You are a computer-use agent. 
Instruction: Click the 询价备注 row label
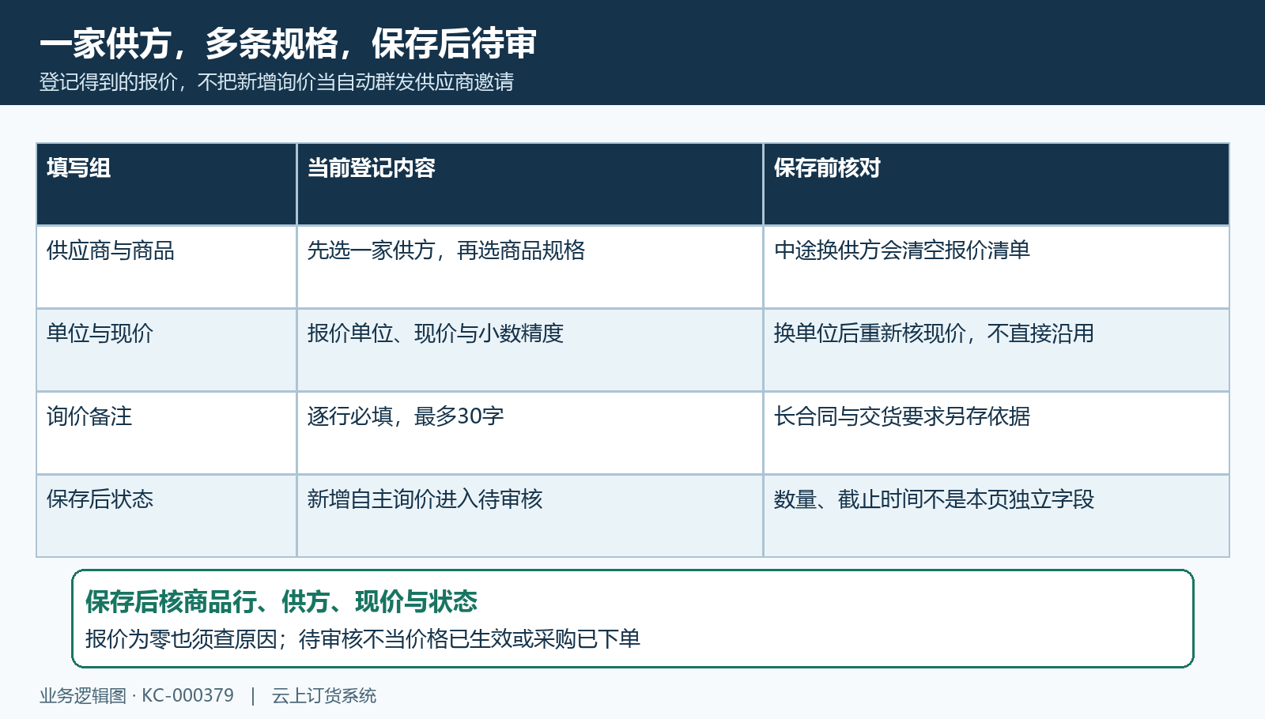pyautogui.click(x=166, y=433)
